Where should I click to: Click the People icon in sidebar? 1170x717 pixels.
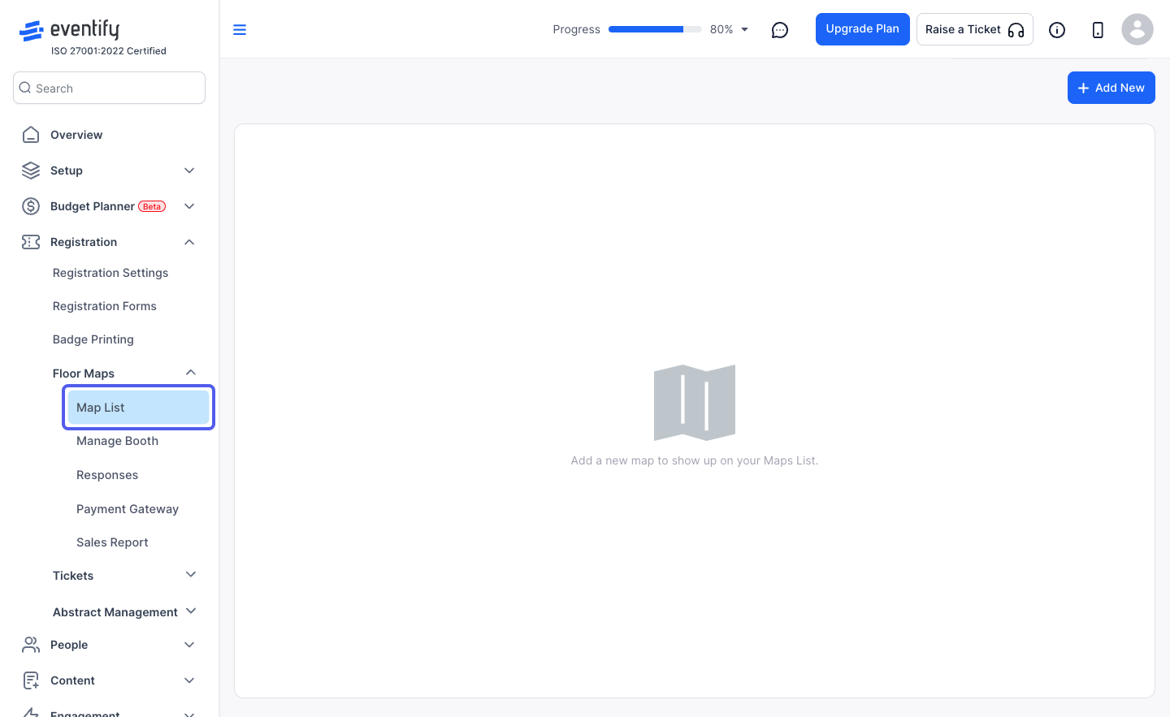pos(31,645)
